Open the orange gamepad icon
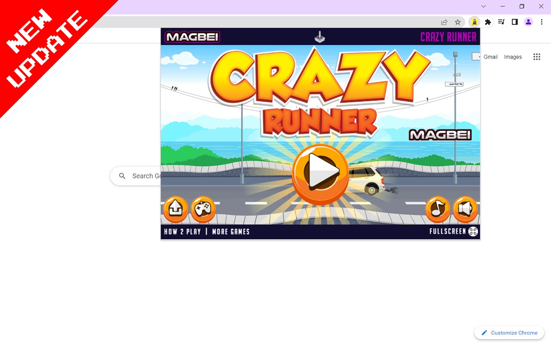Viewport: 551px width, 344px height. (x=203, y=209)
